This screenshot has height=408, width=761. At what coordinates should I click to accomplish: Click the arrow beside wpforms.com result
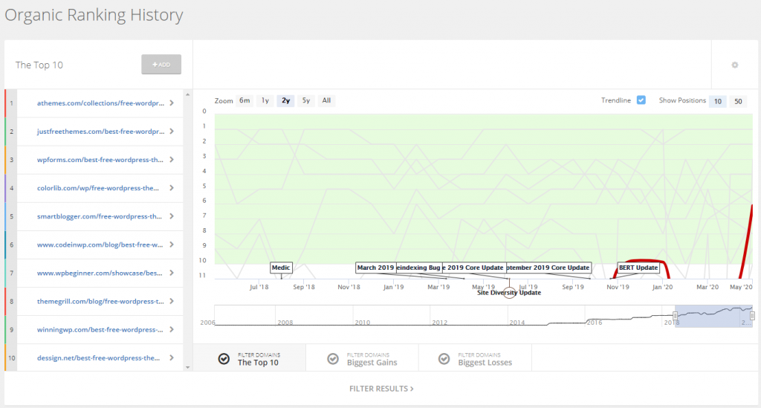(x=172, y=160)
